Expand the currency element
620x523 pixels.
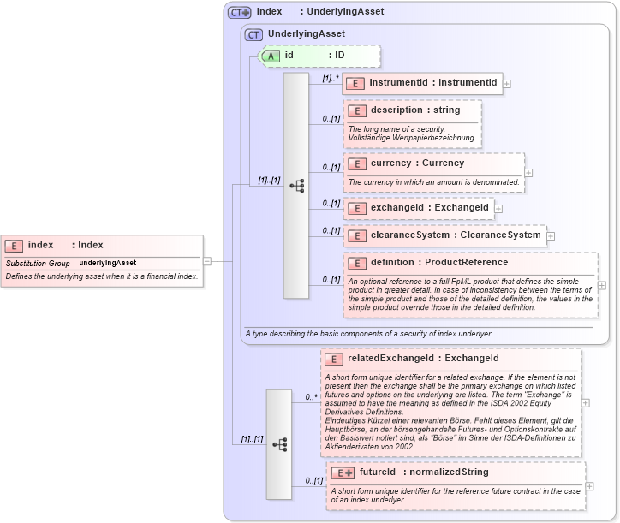pyautogui.click(x=528, y=173)
